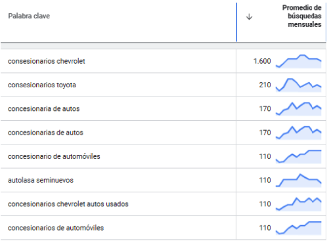Open trend sparkline for autolasa seminuevos

click(299, 181)
